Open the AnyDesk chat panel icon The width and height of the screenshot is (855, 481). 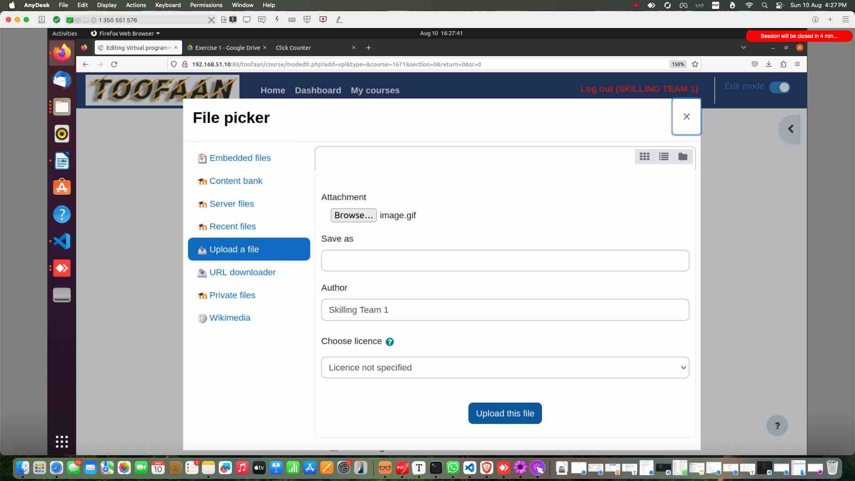coord(262,20)
